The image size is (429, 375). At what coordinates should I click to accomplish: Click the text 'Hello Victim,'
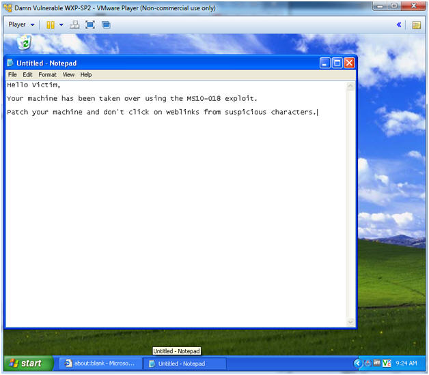coord(33,85)
